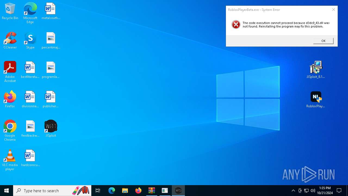Select the Microsoft Edge desktop shortcut
The height and width of the screenshot is (196, 348).
(x=30, y=13)
